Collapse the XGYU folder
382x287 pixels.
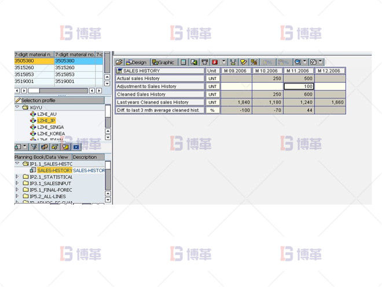[x=17, y=107]
